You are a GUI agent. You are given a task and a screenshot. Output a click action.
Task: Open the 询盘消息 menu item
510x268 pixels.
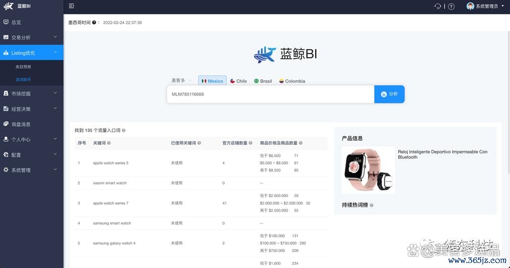point(32,124)
